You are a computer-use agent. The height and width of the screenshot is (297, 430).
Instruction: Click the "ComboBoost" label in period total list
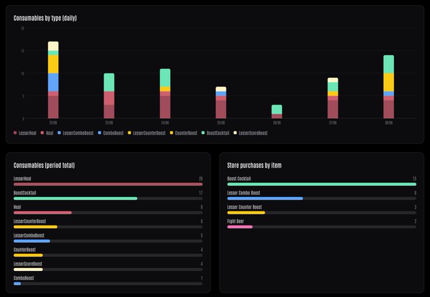pyautogui.click(x=24, y=278)
